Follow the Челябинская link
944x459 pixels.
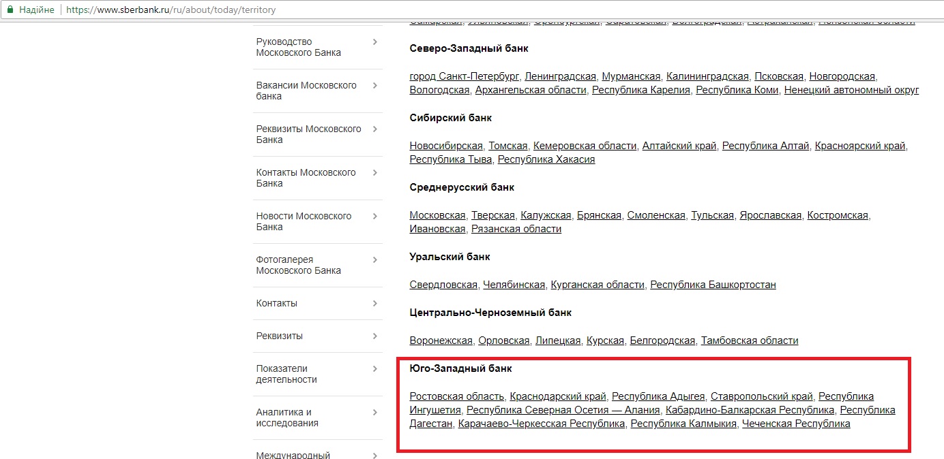(x=514, y=285)
